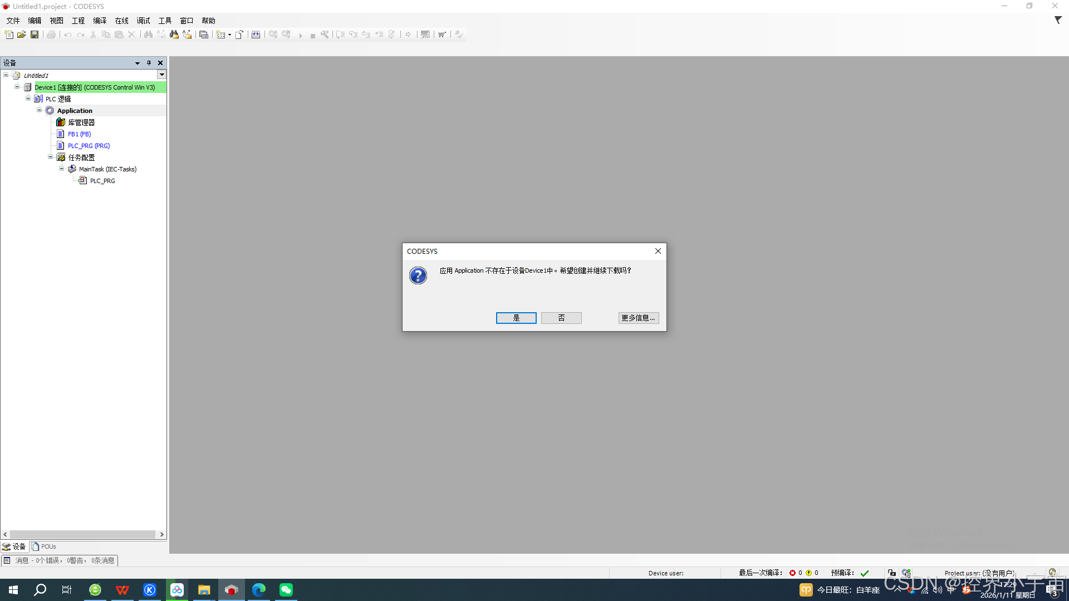Pin the Devices panel with pushpin

pos(149,63)
